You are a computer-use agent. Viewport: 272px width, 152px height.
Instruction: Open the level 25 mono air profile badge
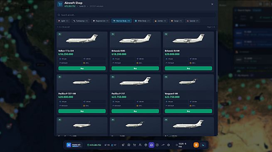pyautogui.click(x=74, y=145)
